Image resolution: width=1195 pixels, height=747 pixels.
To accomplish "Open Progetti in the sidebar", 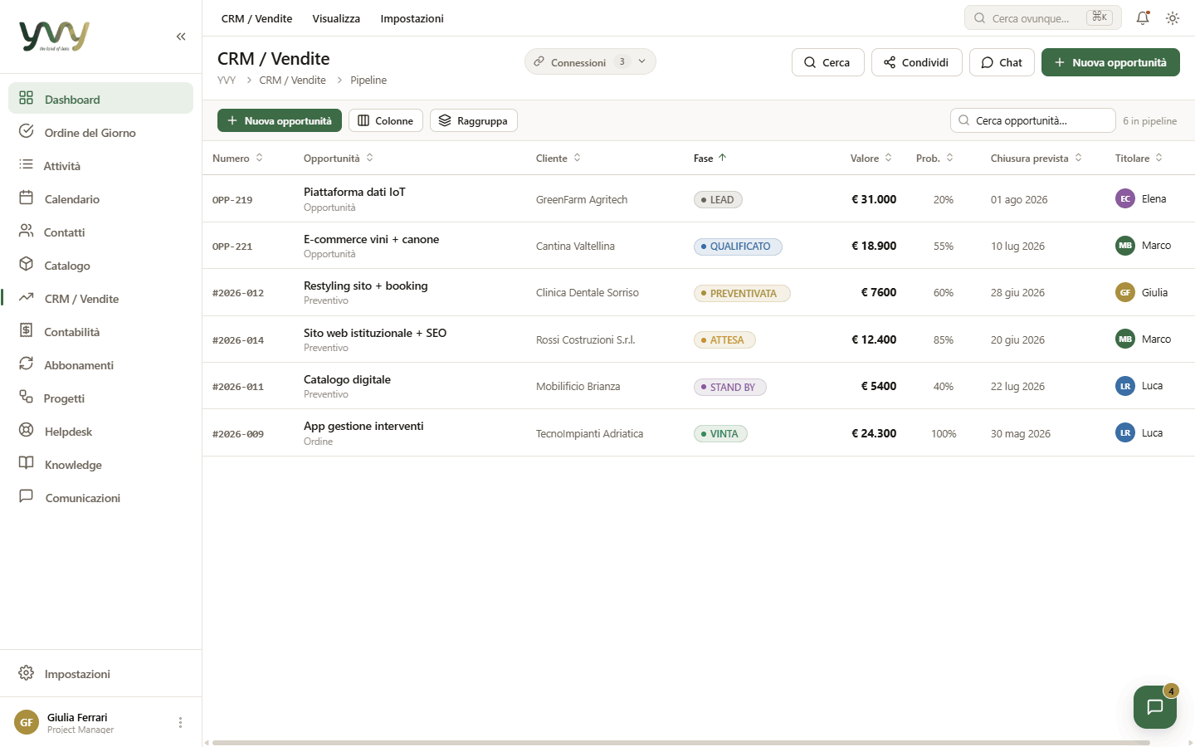I will point(100,398).
